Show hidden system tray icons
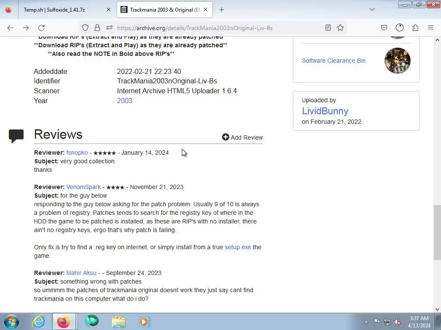Screen dimensions: 441x330 pos(366,322)
